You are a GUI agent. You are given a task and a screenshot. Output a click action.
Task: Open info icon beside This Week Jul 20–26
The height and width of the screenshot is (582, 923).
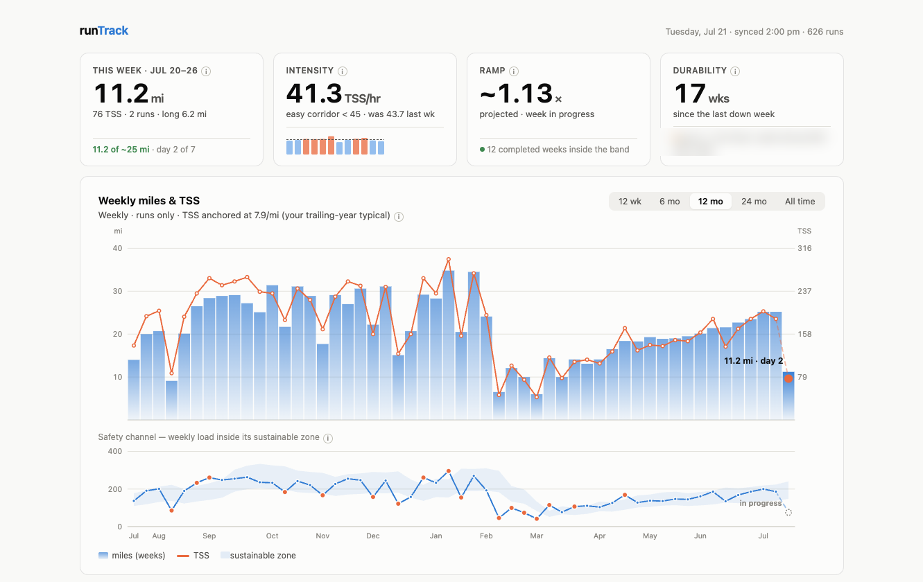[206, 71]
